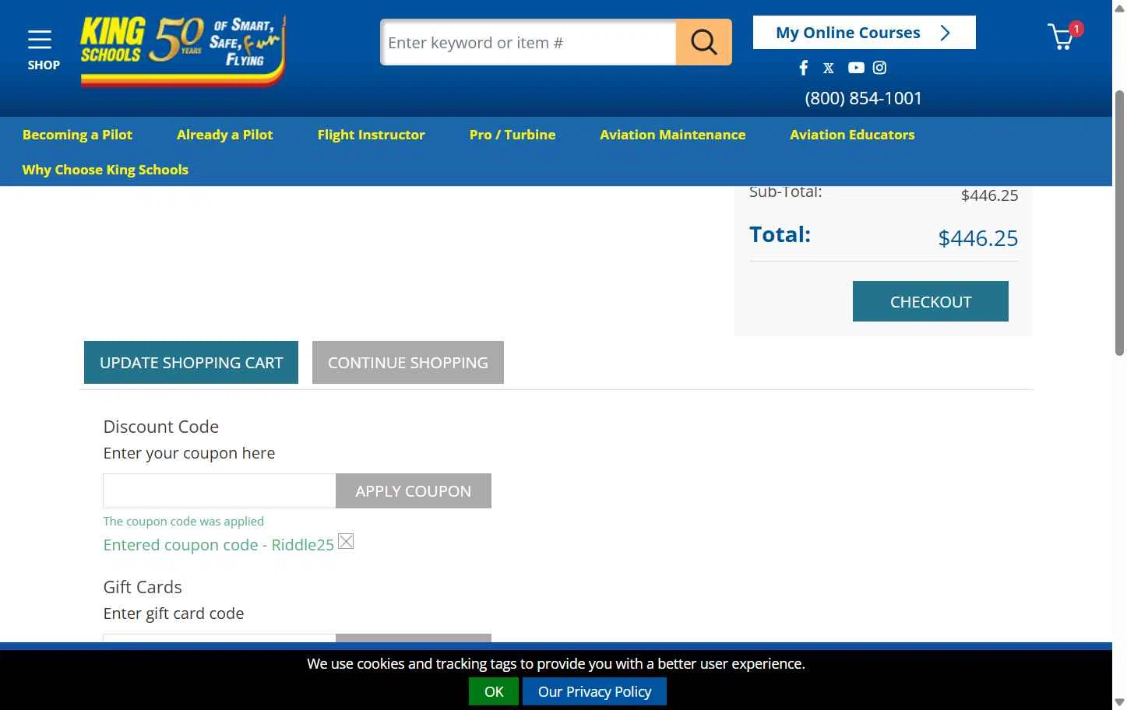Open the Becoming a Pilot menu
The image size is (1127, 710).
coord(77,135)
